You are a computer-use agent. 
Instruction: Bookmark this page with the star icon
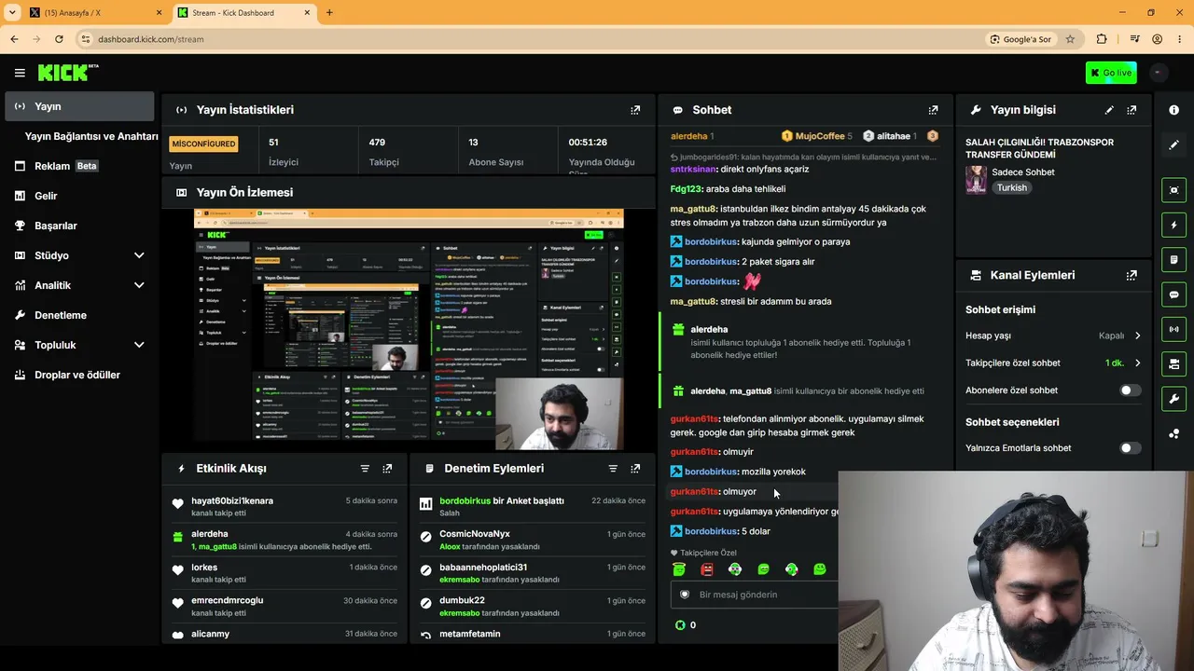coord(1070,39)
